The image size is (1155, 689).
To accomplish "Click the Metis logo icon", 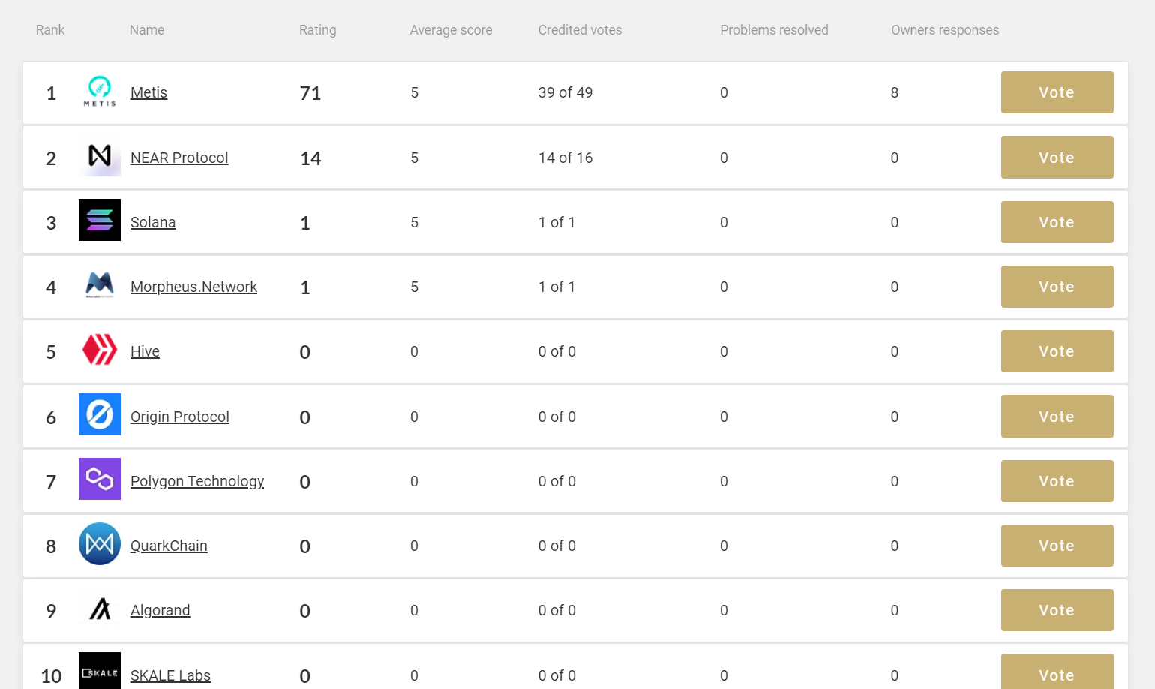I will [100, 92].
